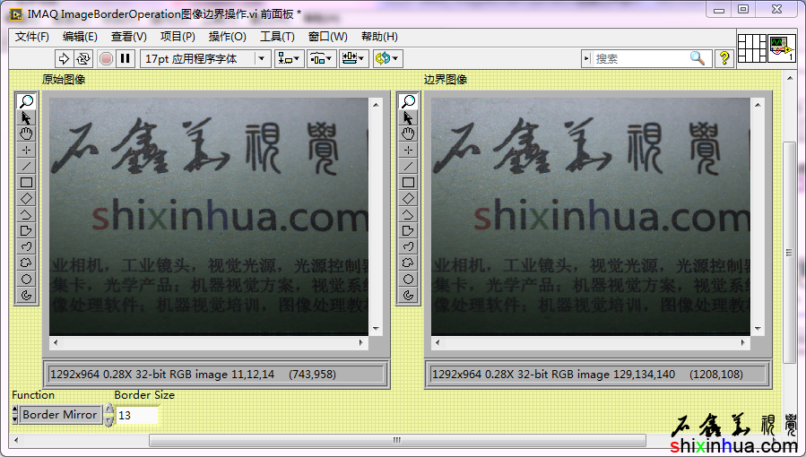Click 原始图像 horizontal scroll right arrow
Image resolution: width=806 pixels, height=457 pixels.
[x=360, y=342]
